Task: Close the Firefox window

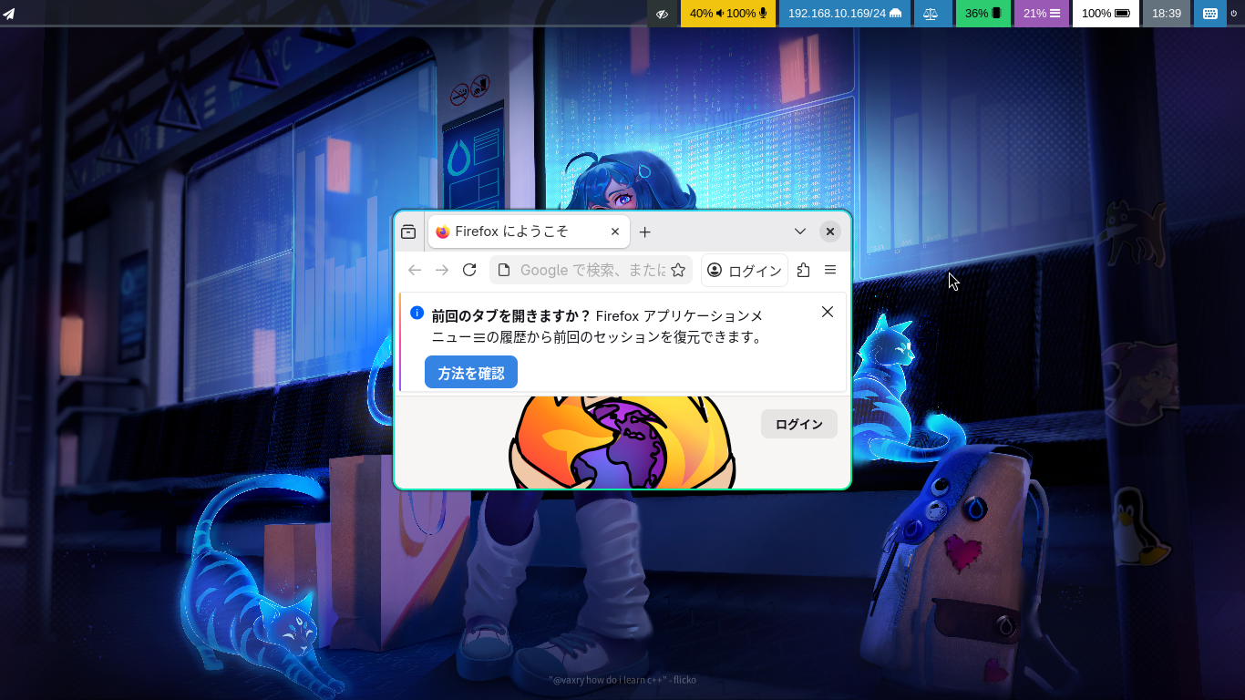Action: click(829, 232)
